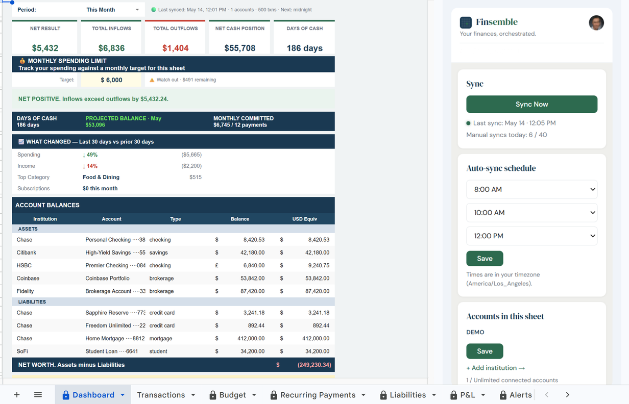Click the Personal Checking 8,420.53 balance

coord(254,240)
